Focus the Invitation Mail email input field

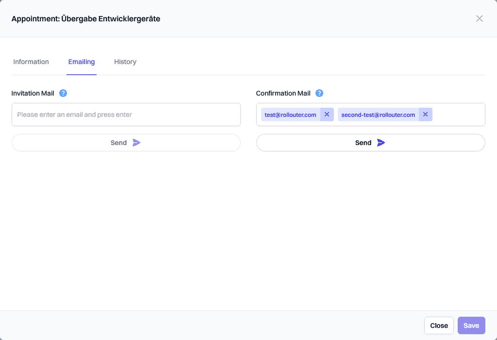click(x=126, y=114)
